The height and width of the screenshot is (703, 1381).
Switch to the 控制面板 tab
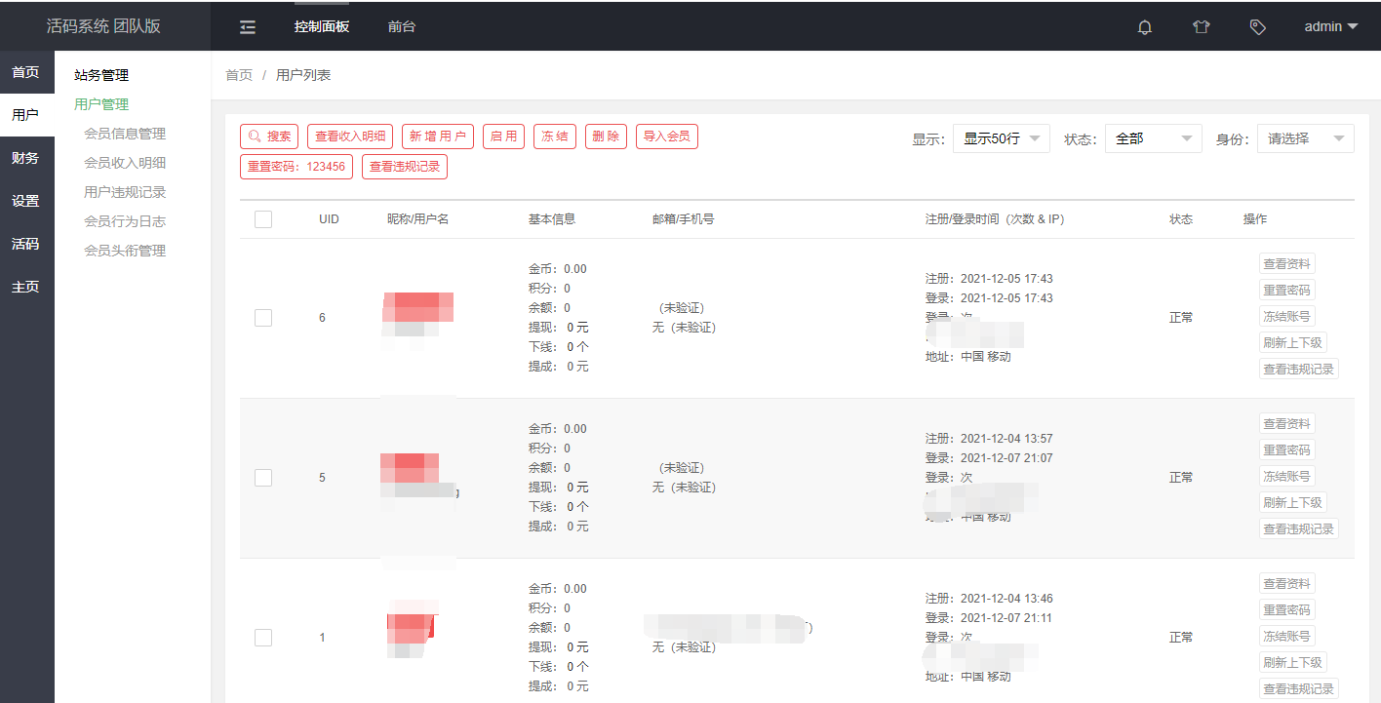(322, 27)
